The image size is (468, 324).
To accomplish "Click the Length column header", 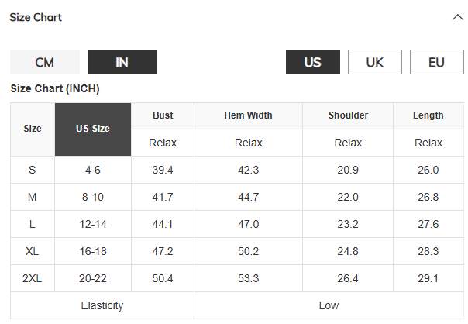I will 428,115.
